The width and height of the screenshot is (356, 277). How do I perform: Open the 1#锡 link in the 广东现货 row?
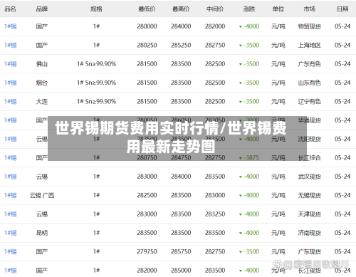pyautogui.click(x=11, y=251)
